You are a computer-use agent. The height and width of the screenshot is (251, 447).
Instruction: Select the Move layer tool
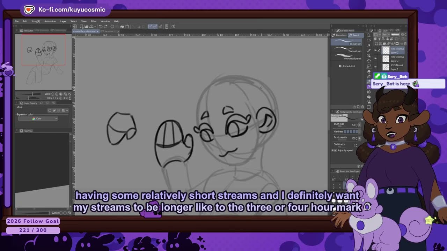[x=369, y=61]
